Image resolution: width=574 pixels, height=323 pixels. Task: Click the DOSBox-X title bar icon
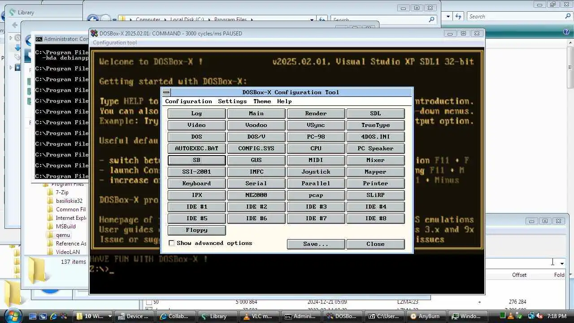(94, 33)
